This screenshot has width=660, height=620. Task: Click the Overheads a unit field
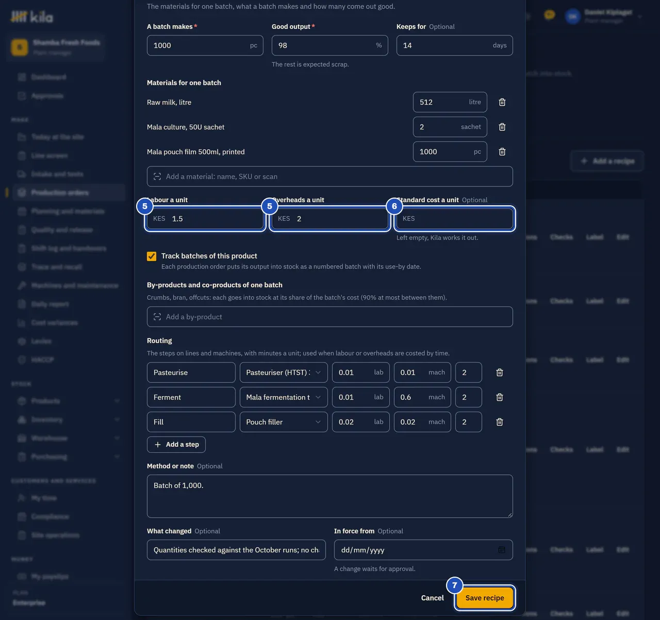[x=330, y=219]
